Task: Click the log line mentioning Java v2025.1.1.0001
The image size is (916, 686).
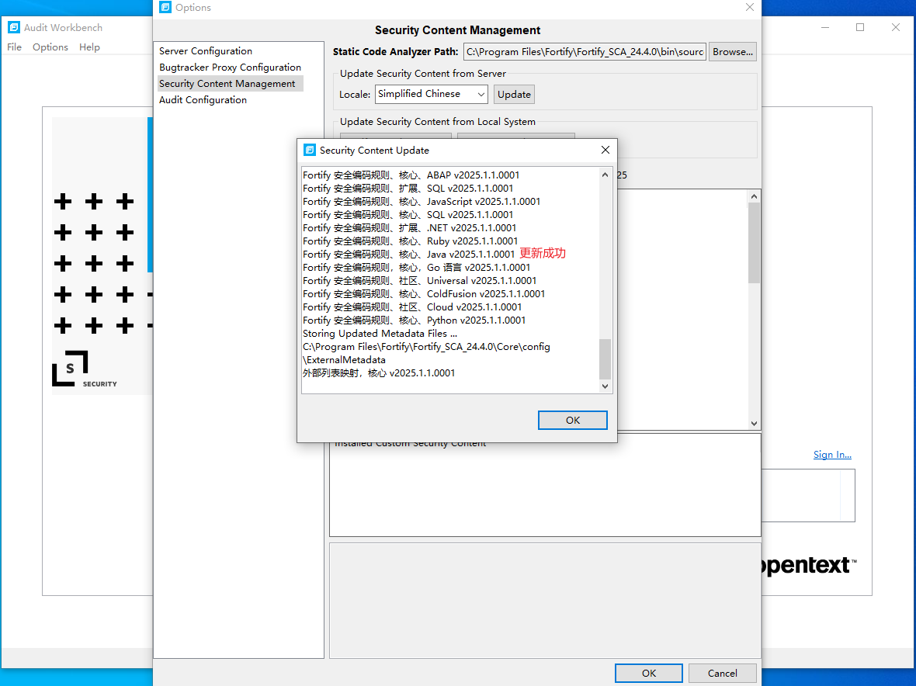Action: pos(408,255)
